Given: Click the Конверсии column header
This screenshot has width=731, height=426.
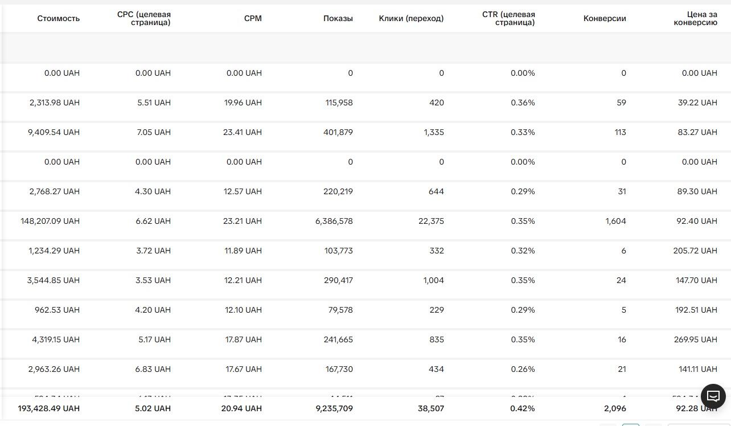Looking at the screenshot, I should pos(605,18).
